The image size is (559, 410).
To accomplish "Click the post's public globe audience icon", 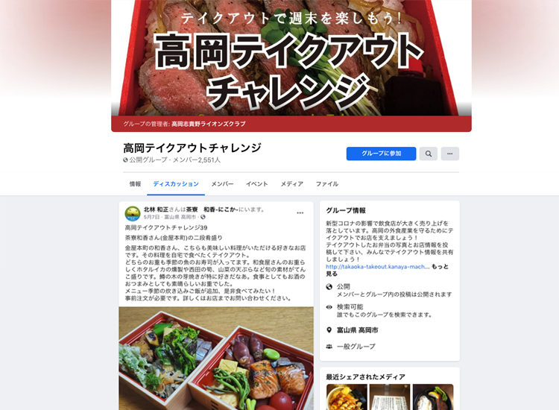I will point(203,217).
